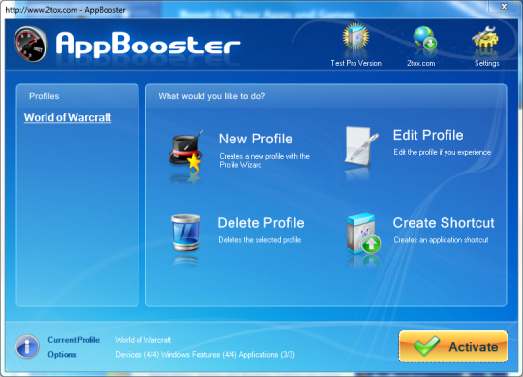
Task: Click the Profiles panel heading
Action: pyautogui.click(x=44, y=96)
